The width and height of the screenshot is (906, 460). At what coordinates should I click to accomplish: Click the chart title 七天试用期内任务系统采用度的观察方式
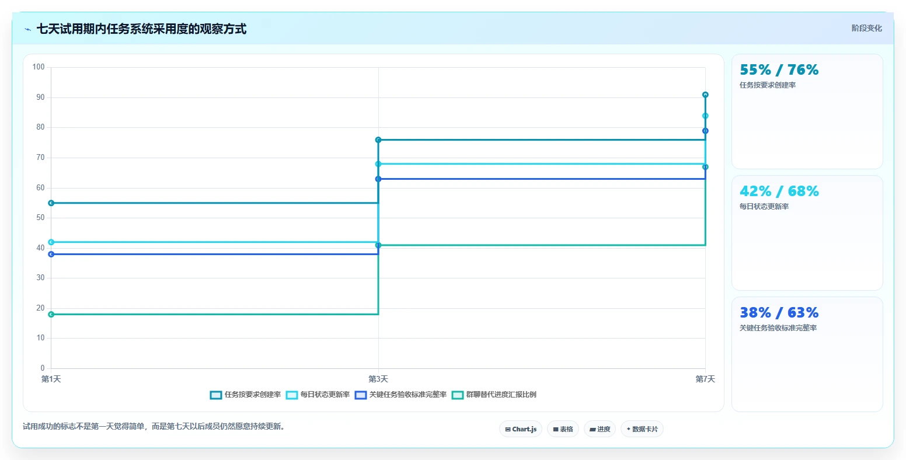(x=142, y=29)
